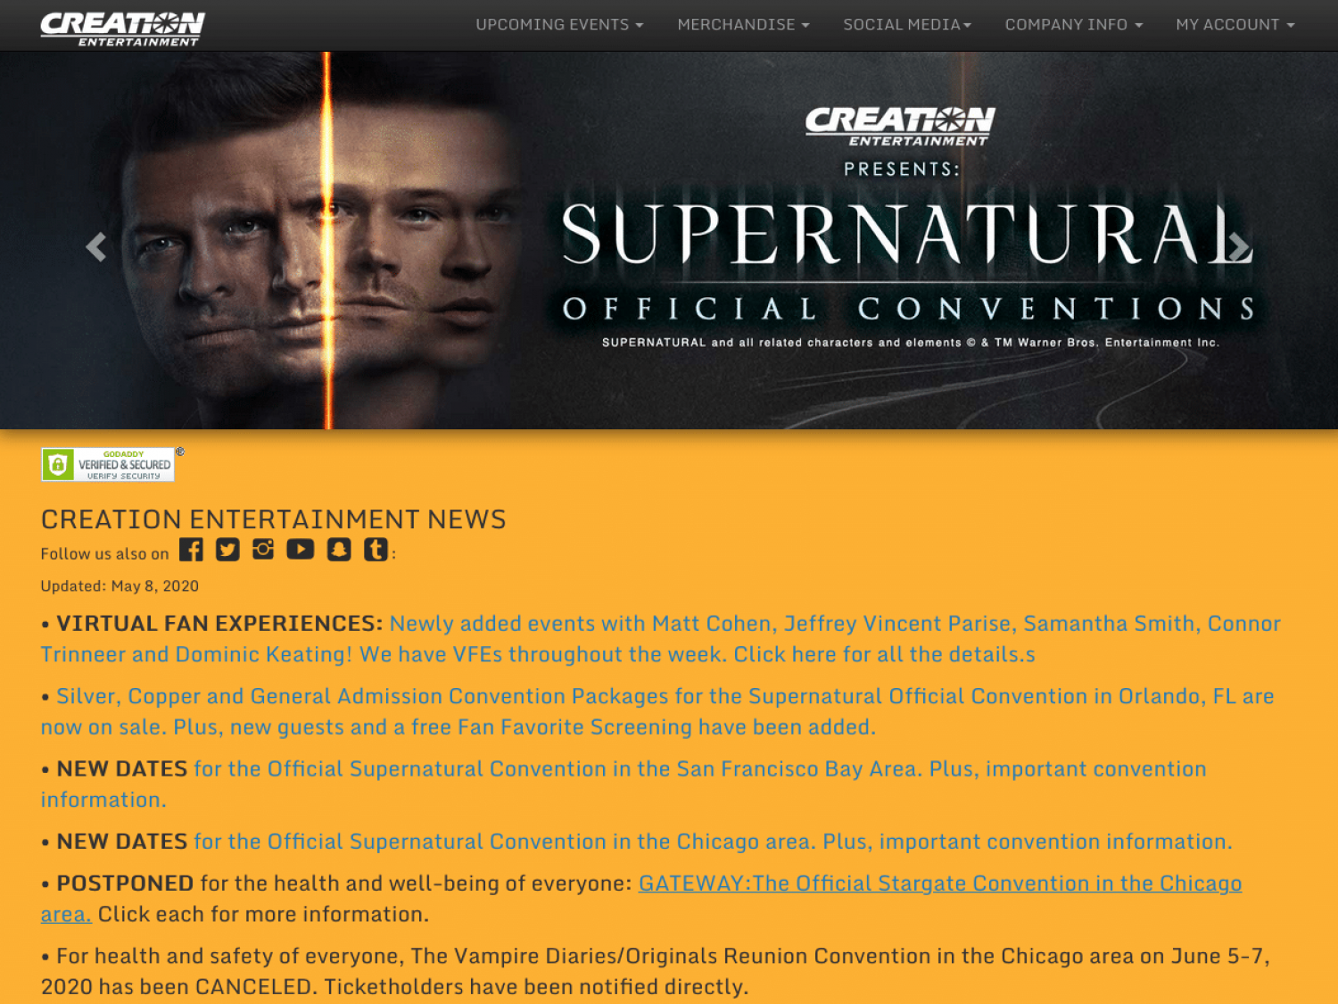Open the Virtual Fan Experiences news link
The width and height of the screenshot is (1338, 1004).
[661, 639]
